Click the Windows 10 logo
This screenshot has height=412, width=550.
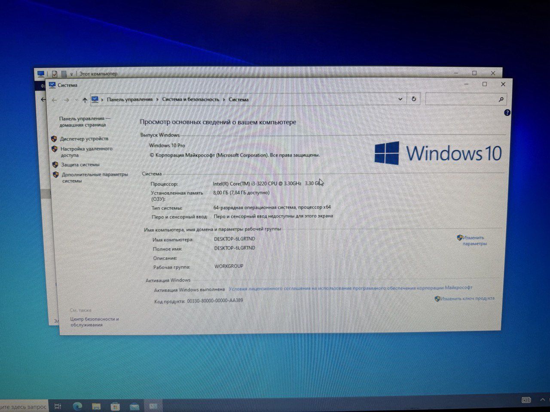click(x=438, y=153)
